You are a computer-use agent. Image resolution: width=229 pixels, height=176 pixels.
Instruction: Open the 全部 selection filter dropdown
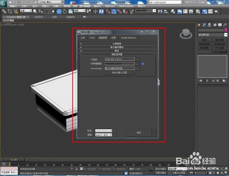(x=26, y=11)
